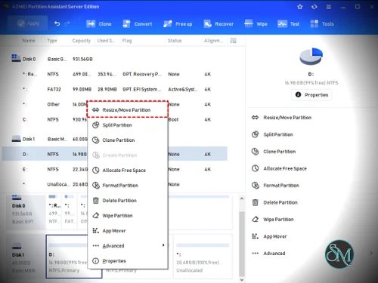Screen dimensions: 378x283
Task: Click the column settings icon
Action: pyautogui.click(x=234, y=41)
